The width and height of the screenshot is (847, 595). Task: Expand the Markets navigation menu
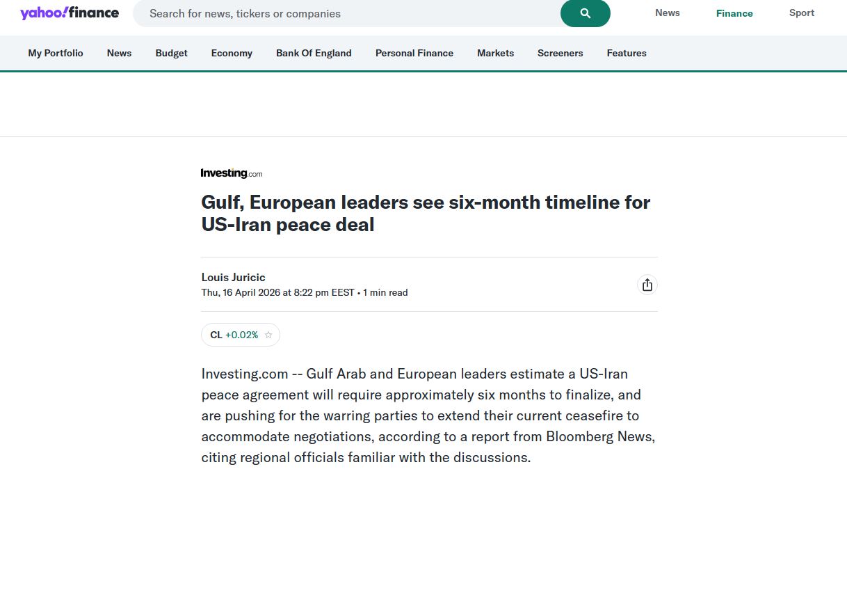click(x=495, y=53)
